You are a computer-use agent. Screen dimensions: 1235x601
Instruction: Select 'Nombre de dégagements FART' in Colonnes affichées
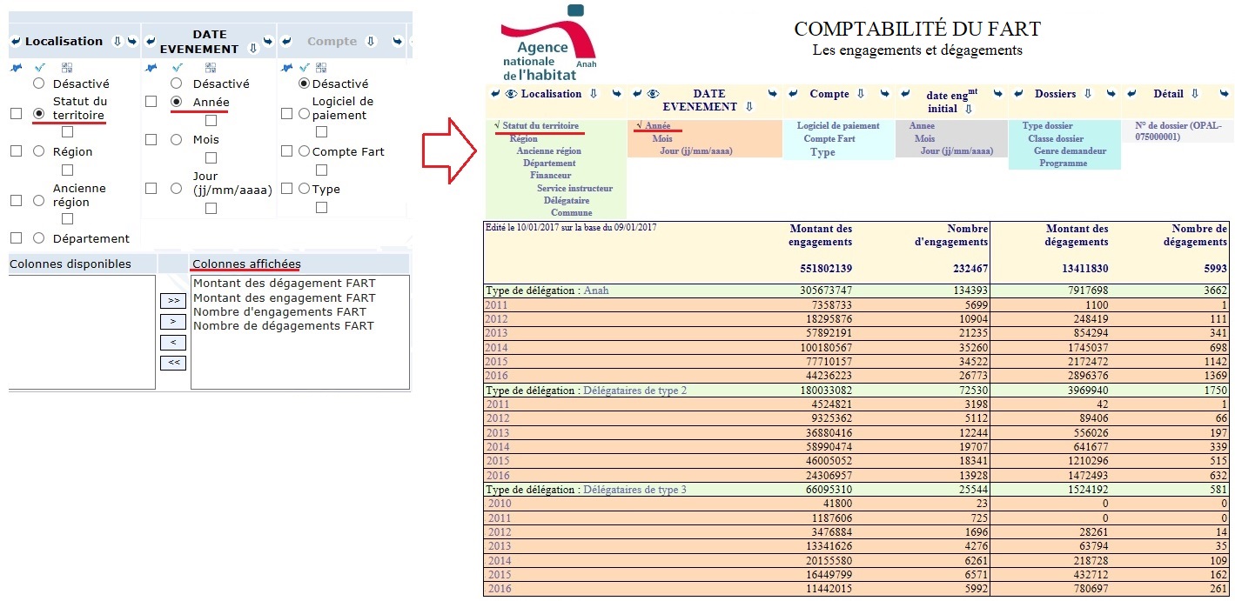pos(284,325)
